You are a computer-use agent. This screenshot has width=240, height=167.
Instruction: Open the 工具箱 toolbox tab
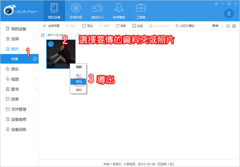(140, 11)
